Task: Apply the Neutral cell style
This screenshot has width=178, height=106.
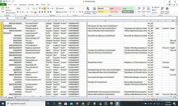Action: point(104,12)
